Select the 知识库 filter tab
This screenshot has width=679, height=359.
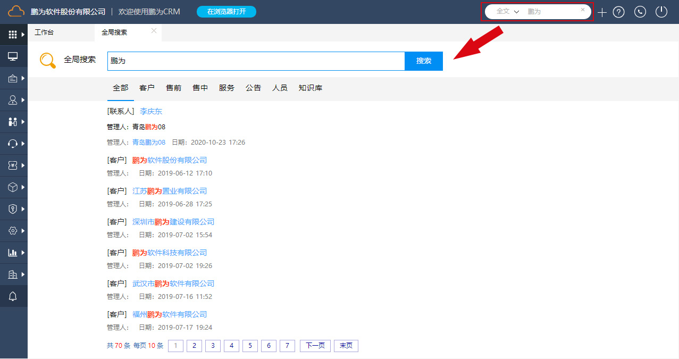[x=311, y=88]
